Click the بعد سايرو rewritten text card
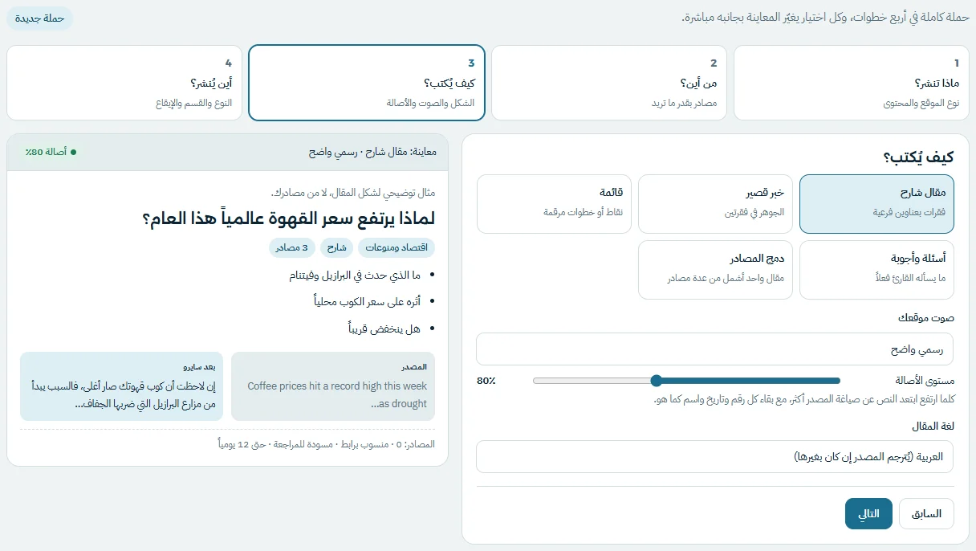 pyautogui.click(x=122, y=386)
